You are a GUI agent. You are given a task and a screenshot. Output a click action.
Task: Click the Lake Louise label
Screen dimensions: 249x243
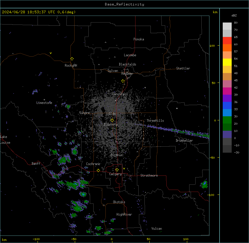5,140
